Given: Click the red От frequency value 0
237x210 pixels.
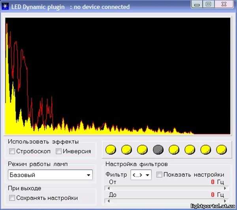Looking at the screenshot, I should (213, 182).
